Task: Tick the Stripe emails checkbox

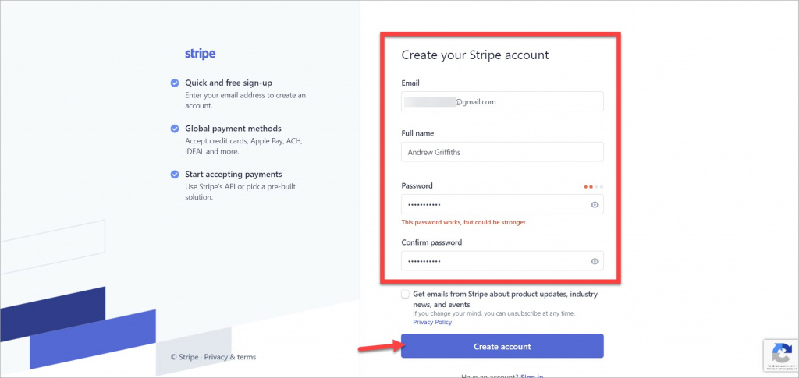Action: click(x=405, y=294)
